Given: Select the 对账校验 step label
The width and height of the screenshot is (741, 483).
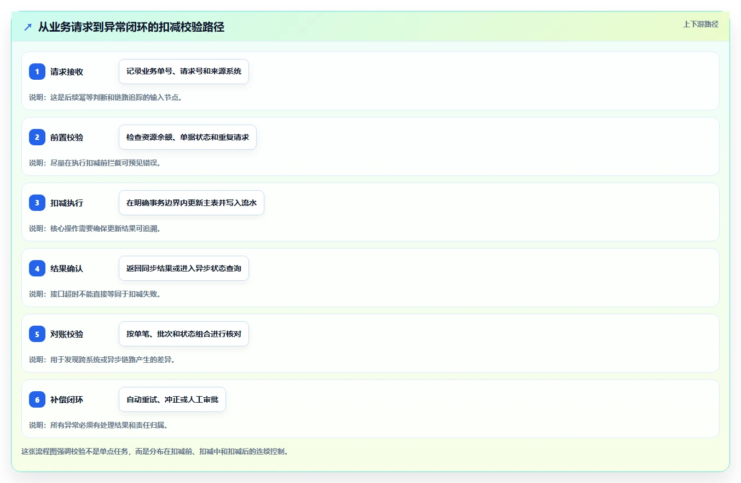Looking at the screenshot, I should 67,334.
